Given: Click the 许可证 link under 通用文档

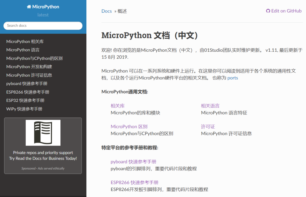Looking at the screenshot, I should point(208,126).
